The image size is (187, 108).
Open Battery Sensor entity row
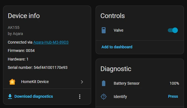pos(140,83)
